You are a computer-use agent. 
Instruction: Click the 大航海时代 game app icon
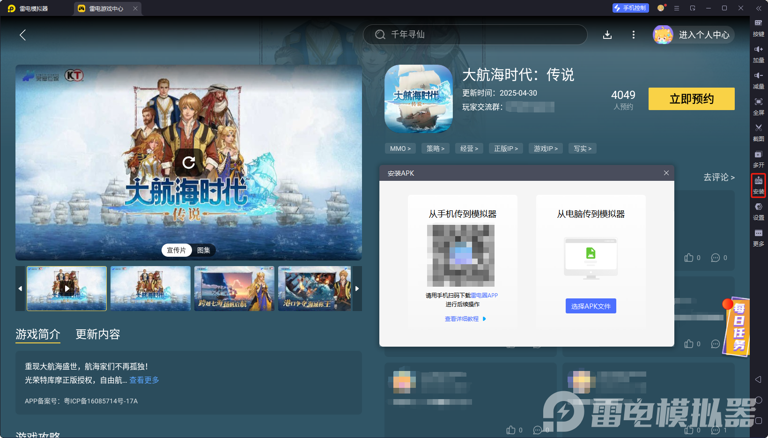419,99
